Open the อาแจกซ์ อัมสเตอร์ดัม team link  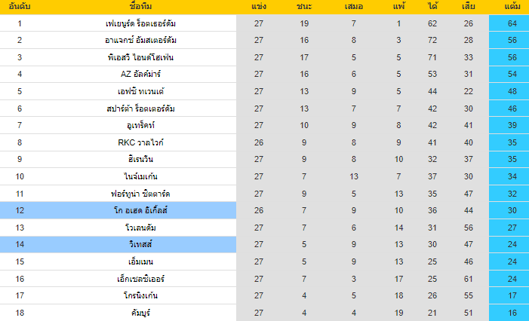pyautogui.click(x=141, y=40)
